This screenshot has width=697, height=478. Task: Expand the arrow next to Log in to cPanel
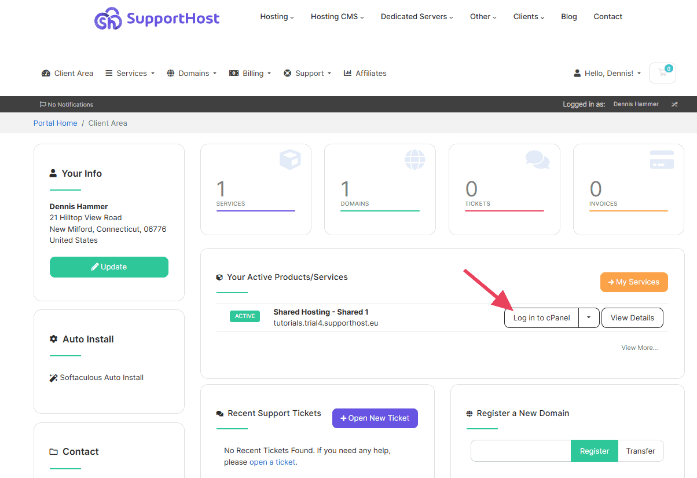pos(589,318)
